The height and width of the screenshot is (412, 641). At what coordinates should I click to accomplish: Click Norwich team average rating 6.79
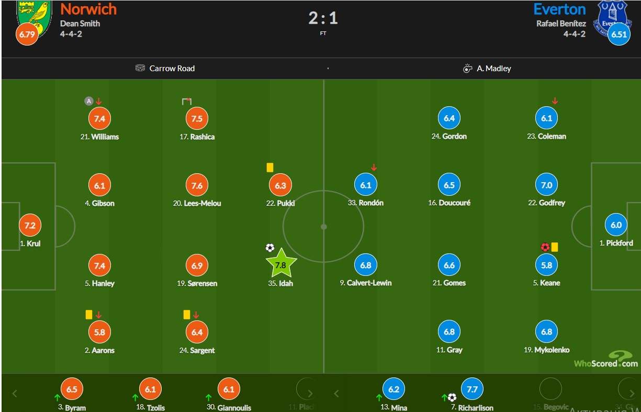[x=27, y=35]
